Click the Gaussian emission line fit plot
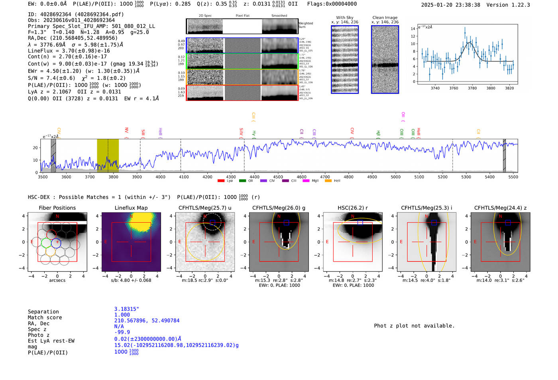This screenshot has width=558, height=380. coord(467,54)
